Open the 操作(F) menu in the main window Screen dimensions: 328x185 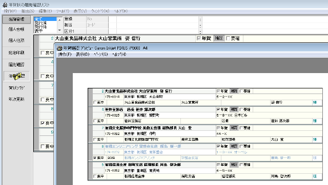tap(10, 11)
